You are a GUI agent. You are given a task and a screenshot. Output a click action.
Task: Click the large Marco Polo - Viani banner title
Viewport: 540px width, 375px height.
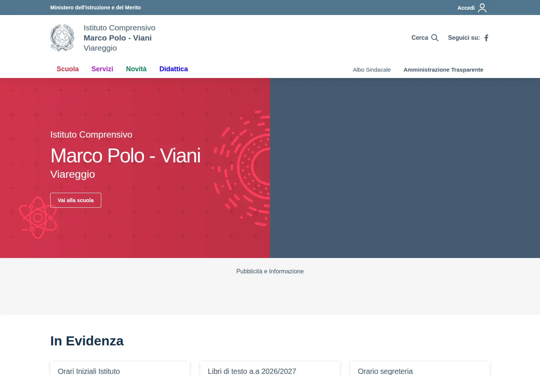click(x=126, y=156)
